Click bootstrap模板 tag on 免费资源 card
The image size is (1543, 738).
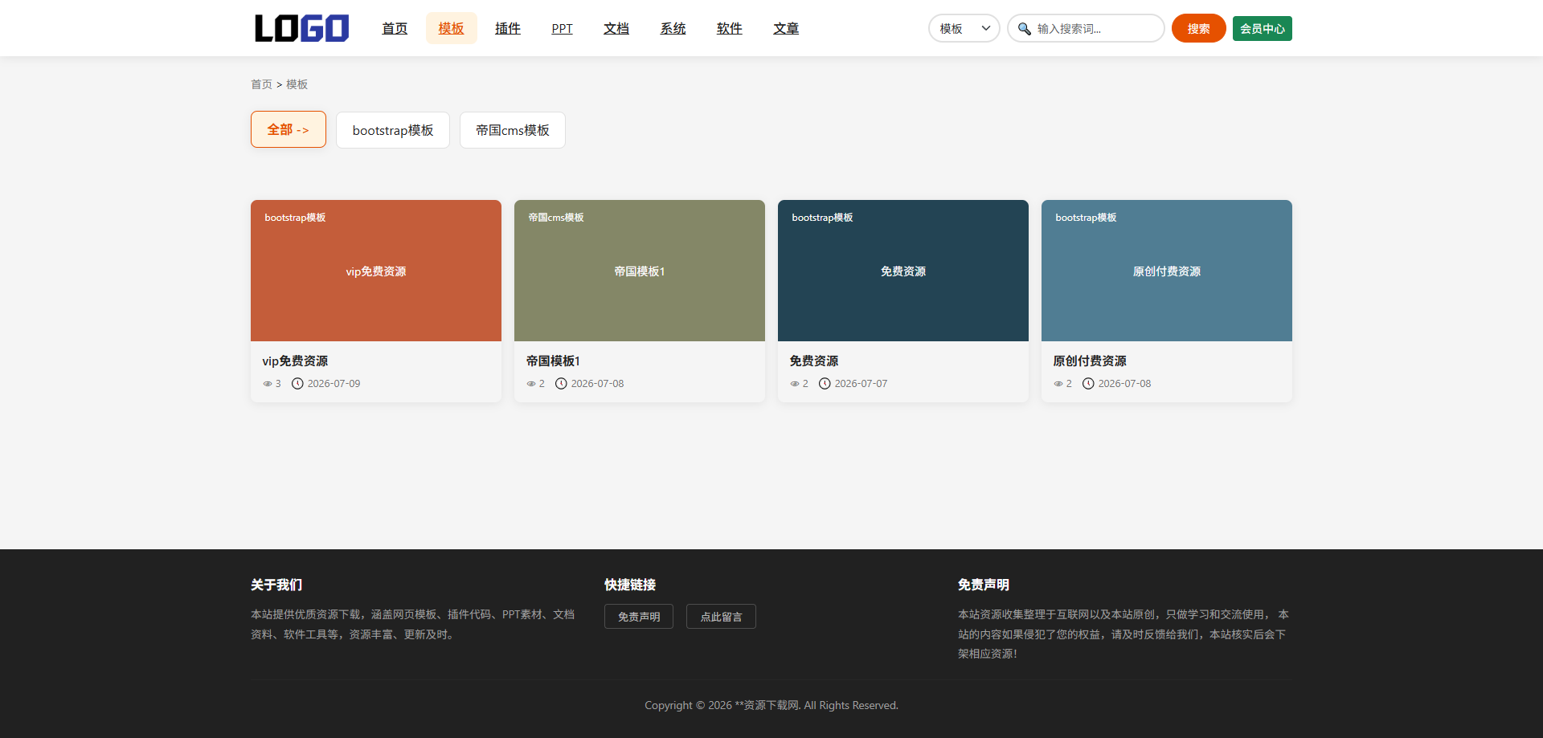pyautogui.click(x=822, y=218)
